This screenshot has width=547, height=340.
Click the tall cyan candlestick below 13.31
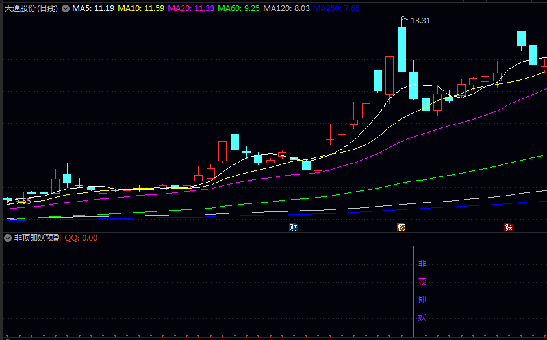click(402, 49)
